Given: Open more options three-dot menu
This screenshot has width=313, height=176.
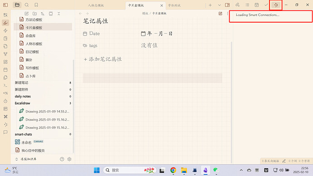Looking at the screenshot, I should coord(227,14).
